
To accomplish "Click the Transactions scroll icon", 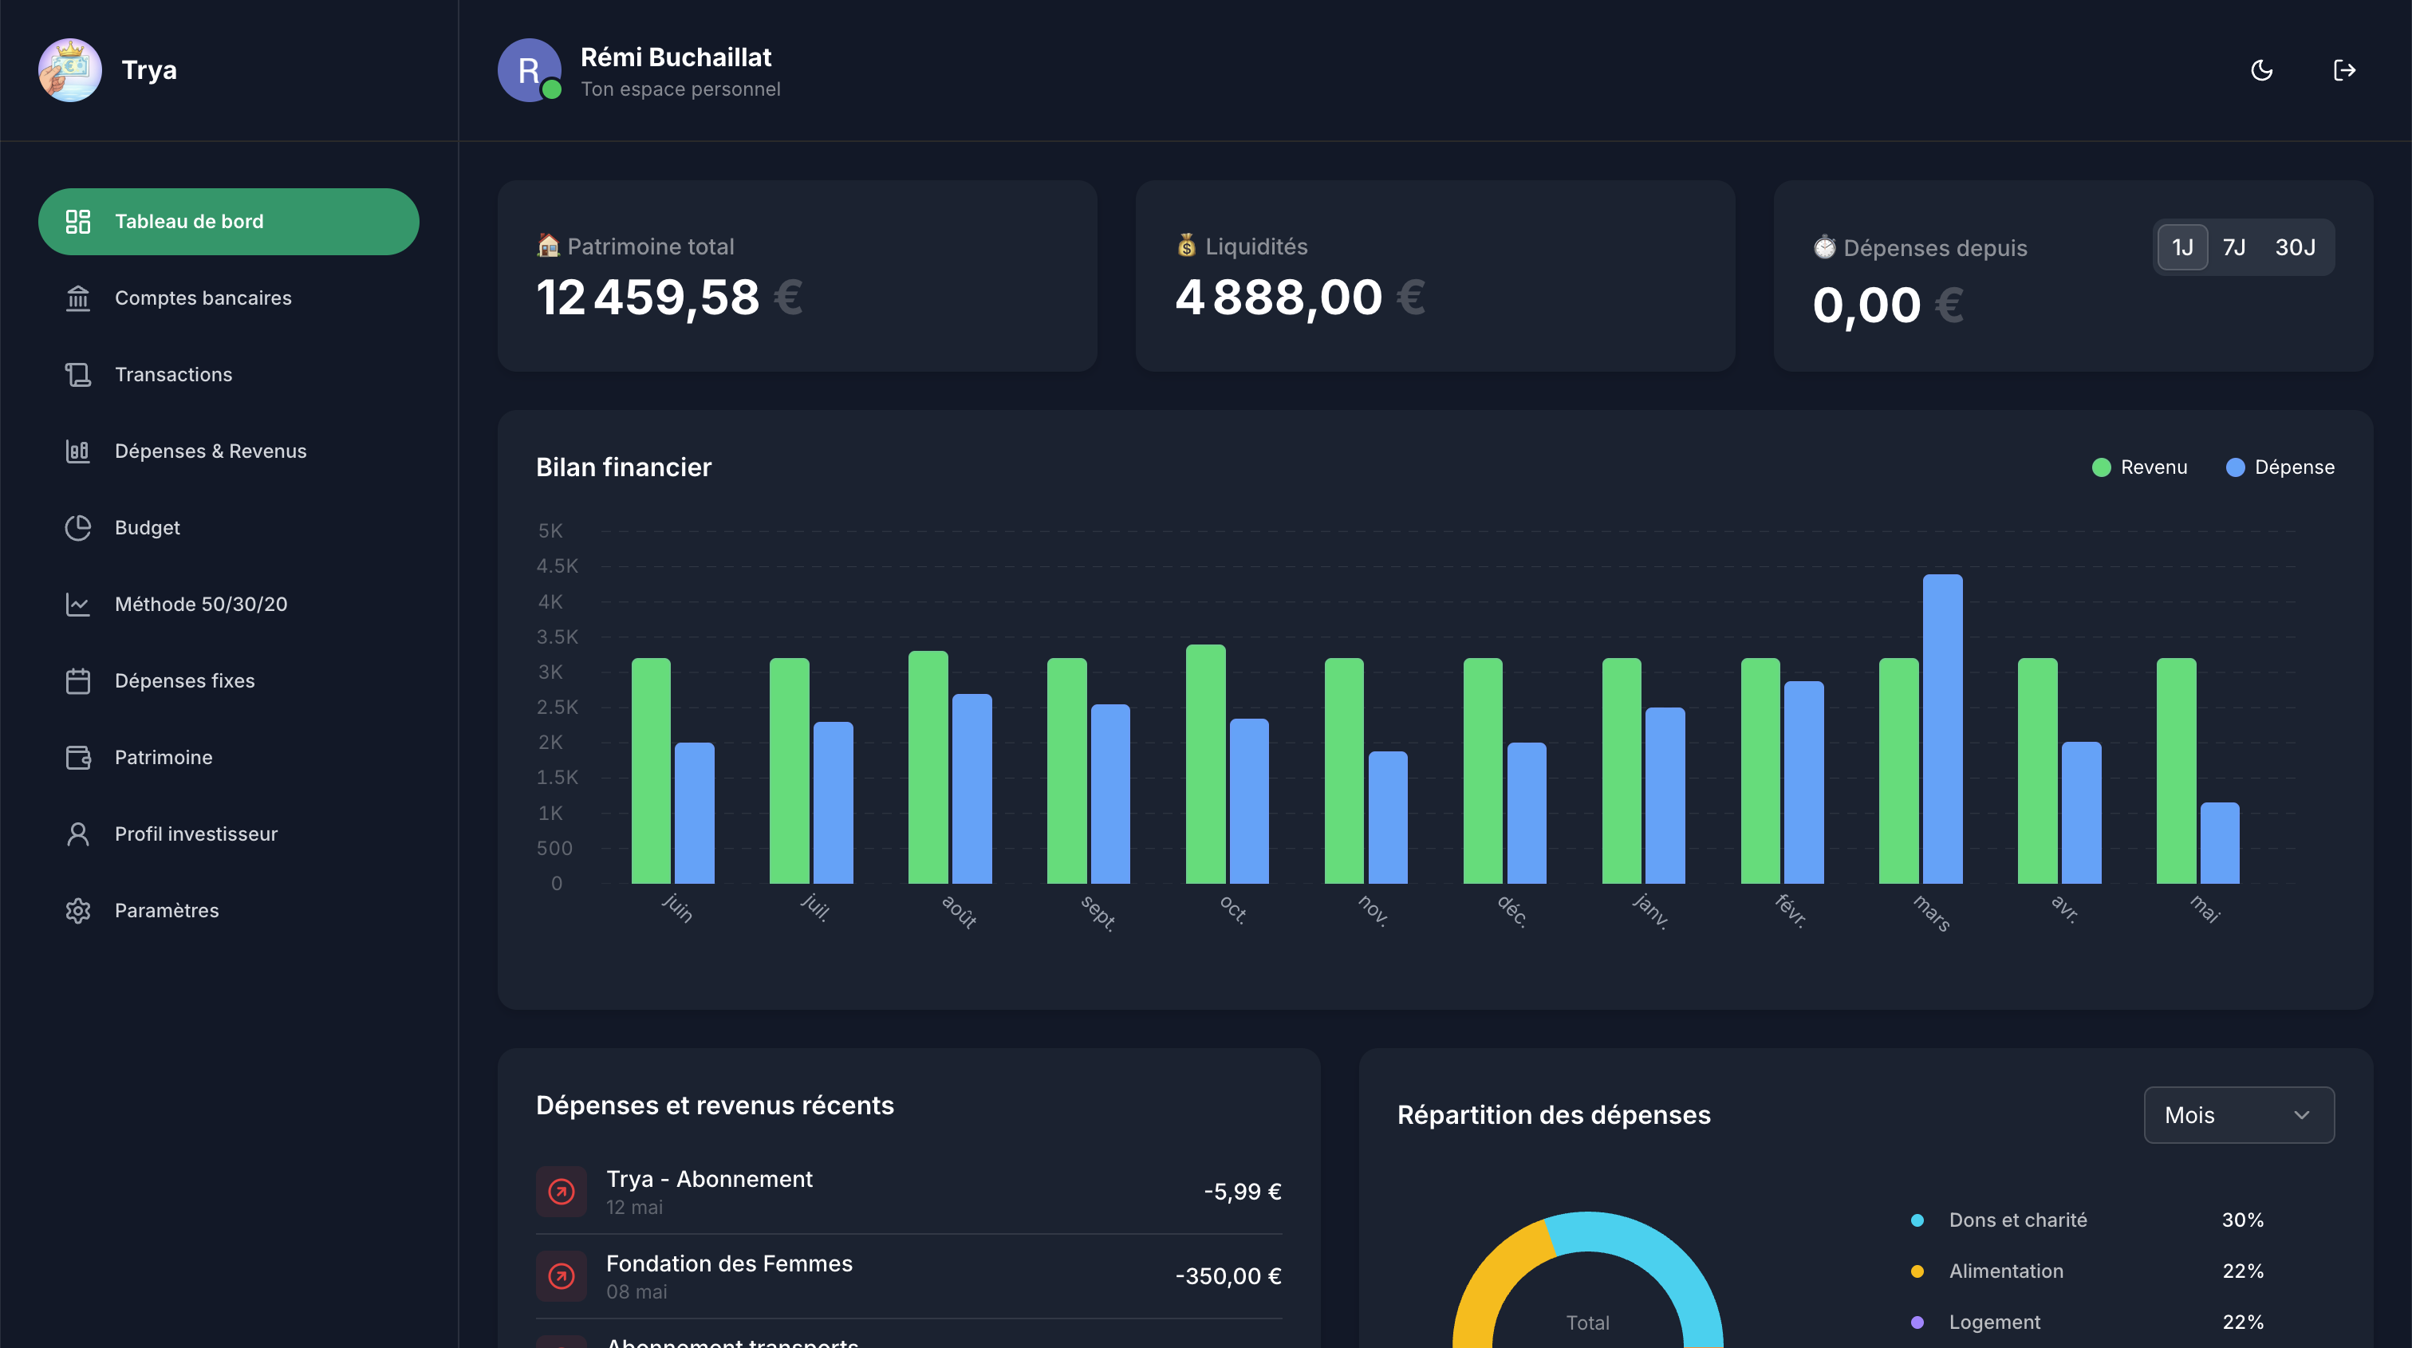I will (77, 374).
